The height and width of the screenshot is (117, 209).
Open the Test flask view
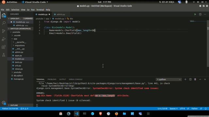[x=4, y=55]
